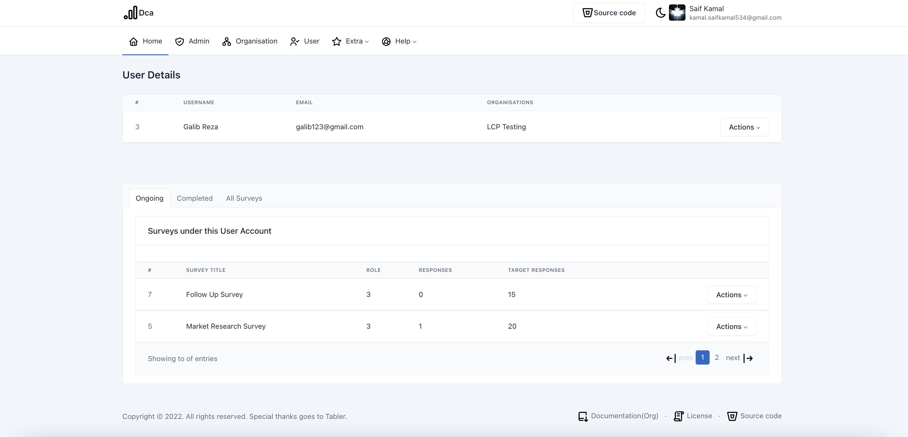
Task: Jump to the first page via the arrow icon
Action: pos(671,358)
